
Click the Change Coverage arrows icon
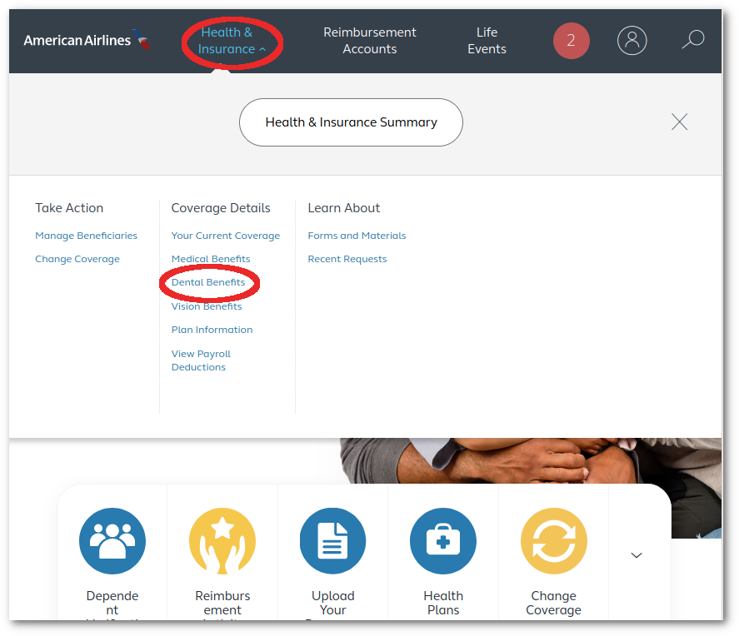(x=553, y=541)
